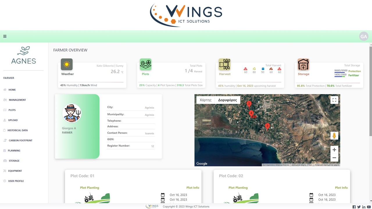372x209 pixels.
Task: Select the blue crate icon above 90
Action: pos(263,69)
